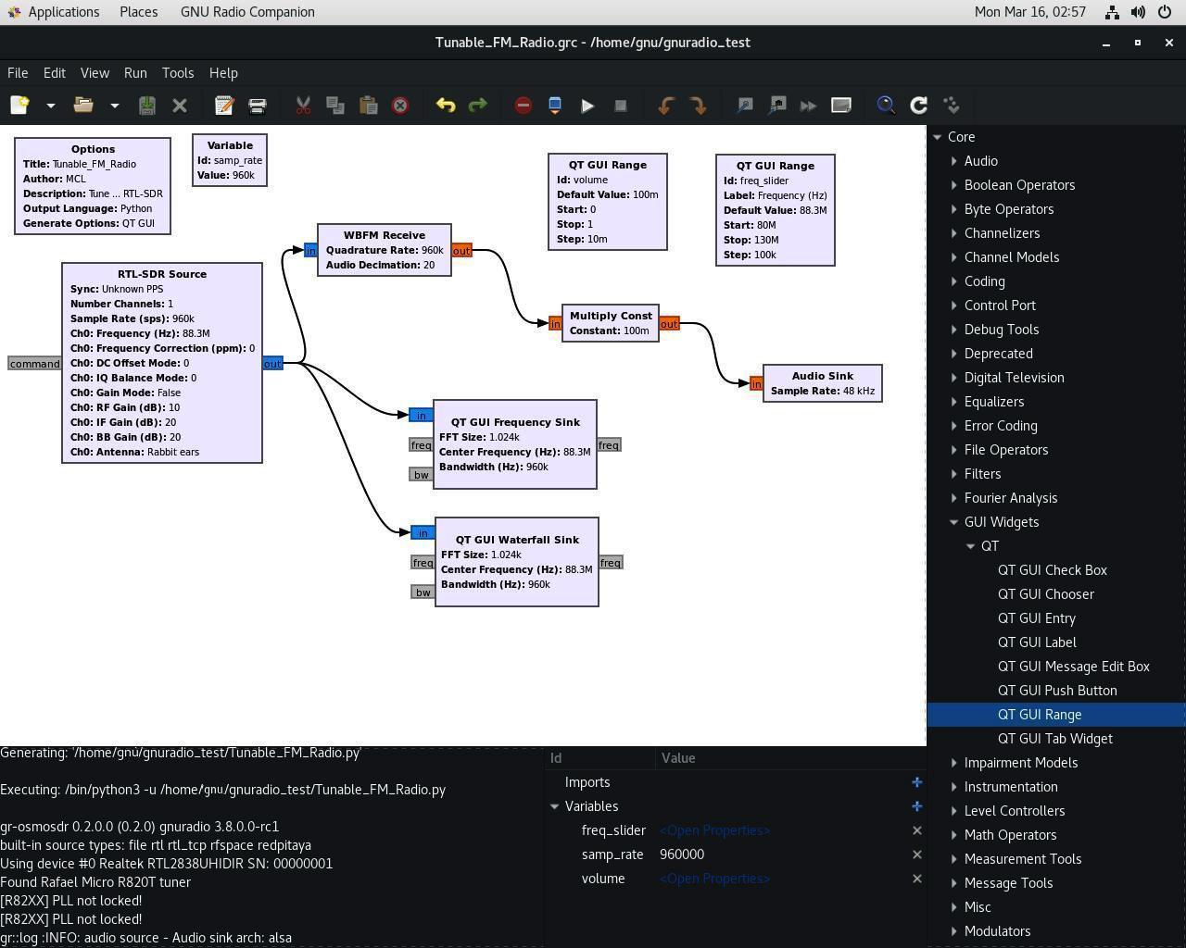This screenshot has height=948, width=1186.
Task: Click the plus button beside Imports
Action: click(916, 782)
